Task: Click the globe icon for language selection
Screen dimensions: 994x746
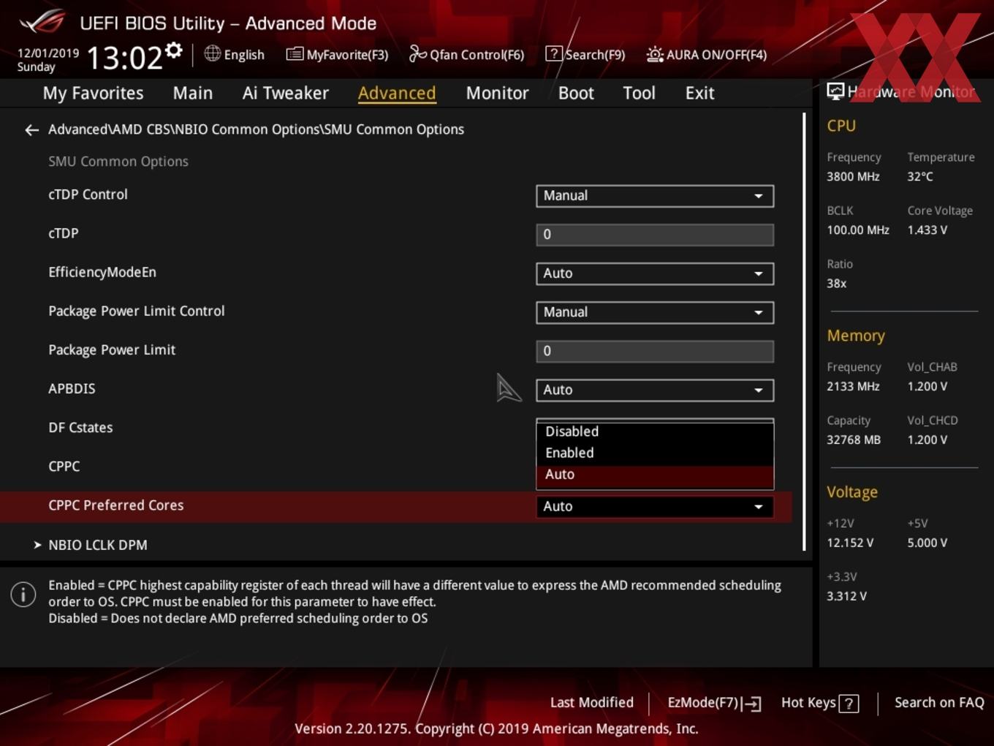Action: pyautogui.click(x=212, y=53)
